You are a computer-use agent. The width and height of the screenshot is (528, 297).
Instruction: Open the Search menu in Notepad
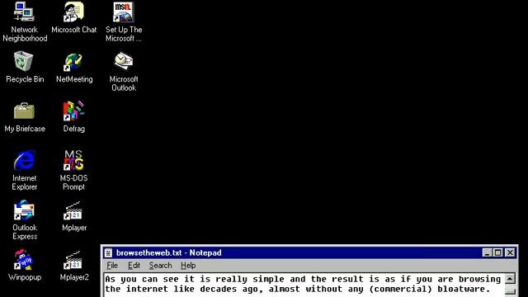pyautogui.click(x=160, y=266)
